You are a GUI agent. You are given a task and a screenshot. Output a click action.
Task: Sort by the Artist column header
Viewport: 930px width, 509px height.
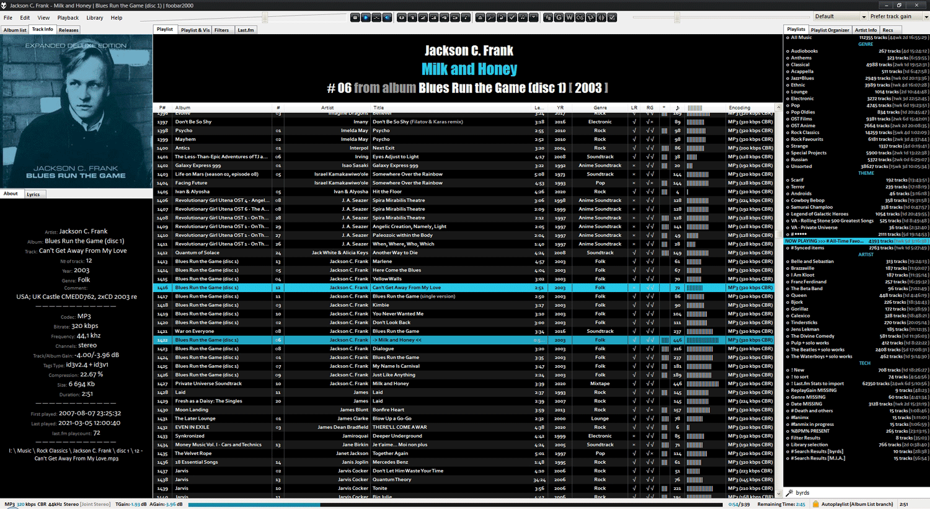pos(327,107)
